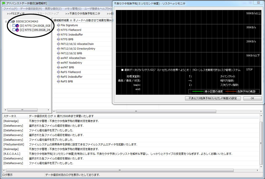Click the [D] NTFS [24.00GB partition label
The image size is (265, 179).
click(35, 26)
